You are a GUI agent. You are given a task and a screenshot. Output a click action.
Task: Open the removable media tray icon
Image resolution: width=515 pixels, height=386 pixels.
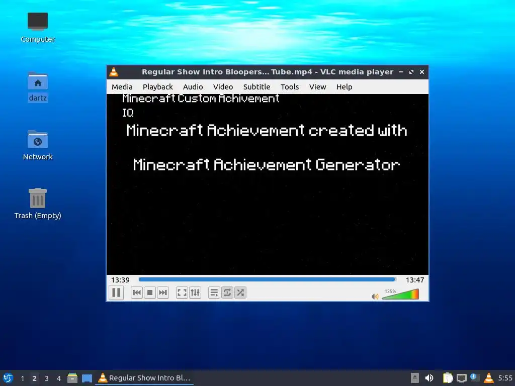(414, 378)
